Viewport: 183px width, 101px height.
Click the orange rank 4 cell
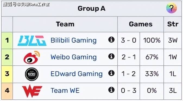tap(7, 91)
